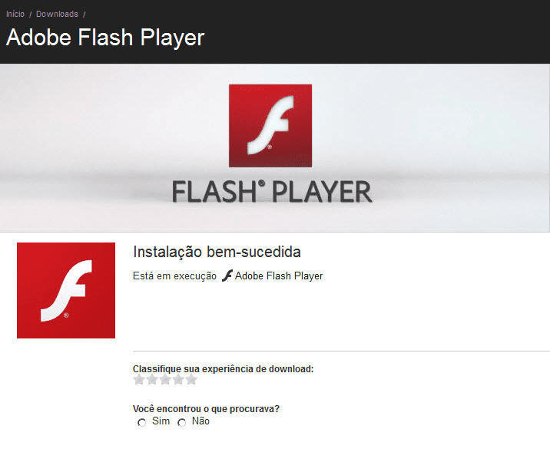Rate download experience one star

pos(139,379)
